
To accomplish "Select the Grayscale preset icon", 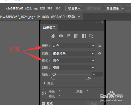I will 76,36.
